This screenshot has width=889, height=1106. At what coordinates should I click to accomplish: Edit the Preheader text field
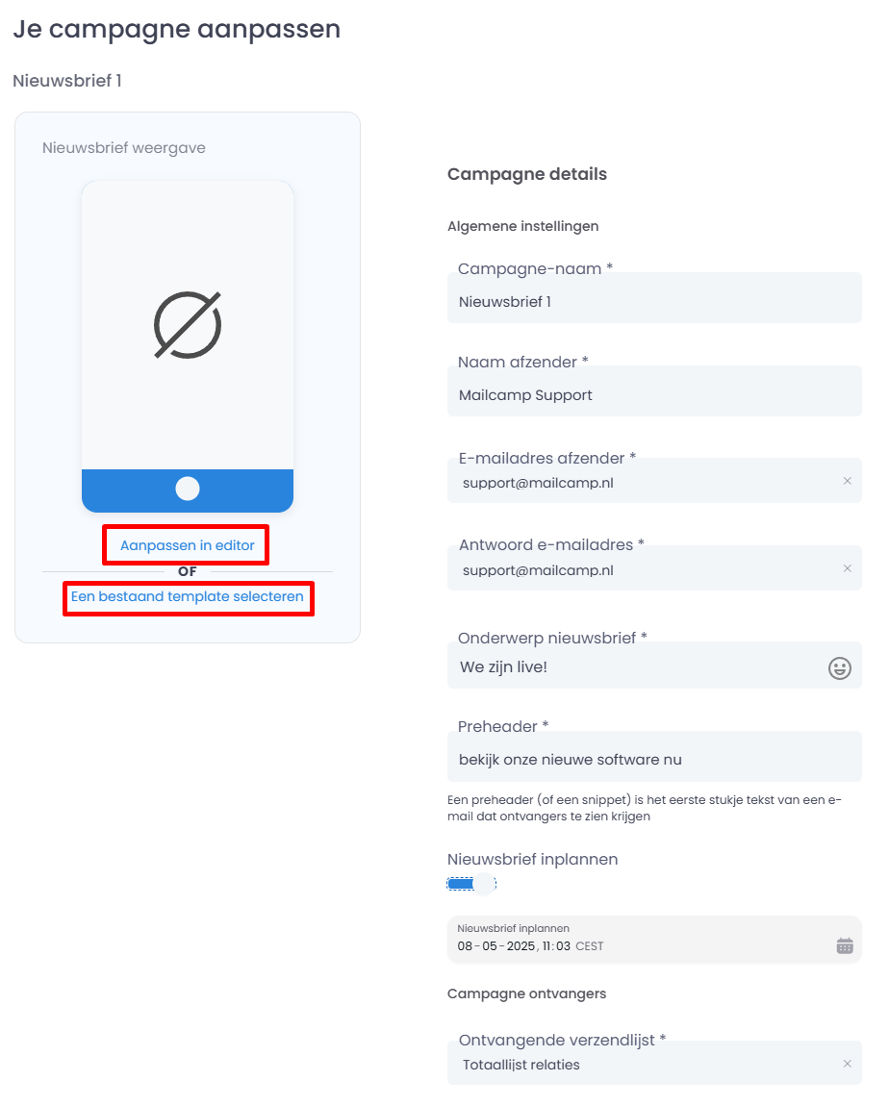coord(654,760)
